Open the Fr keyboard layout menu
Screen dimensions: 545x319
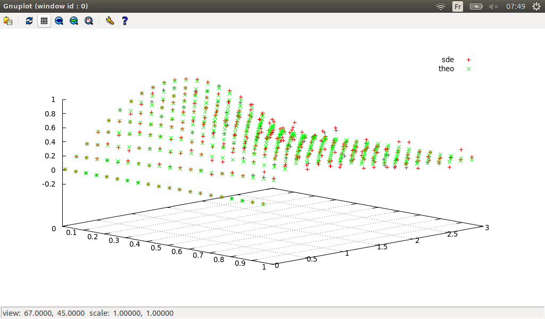(458, 6)
